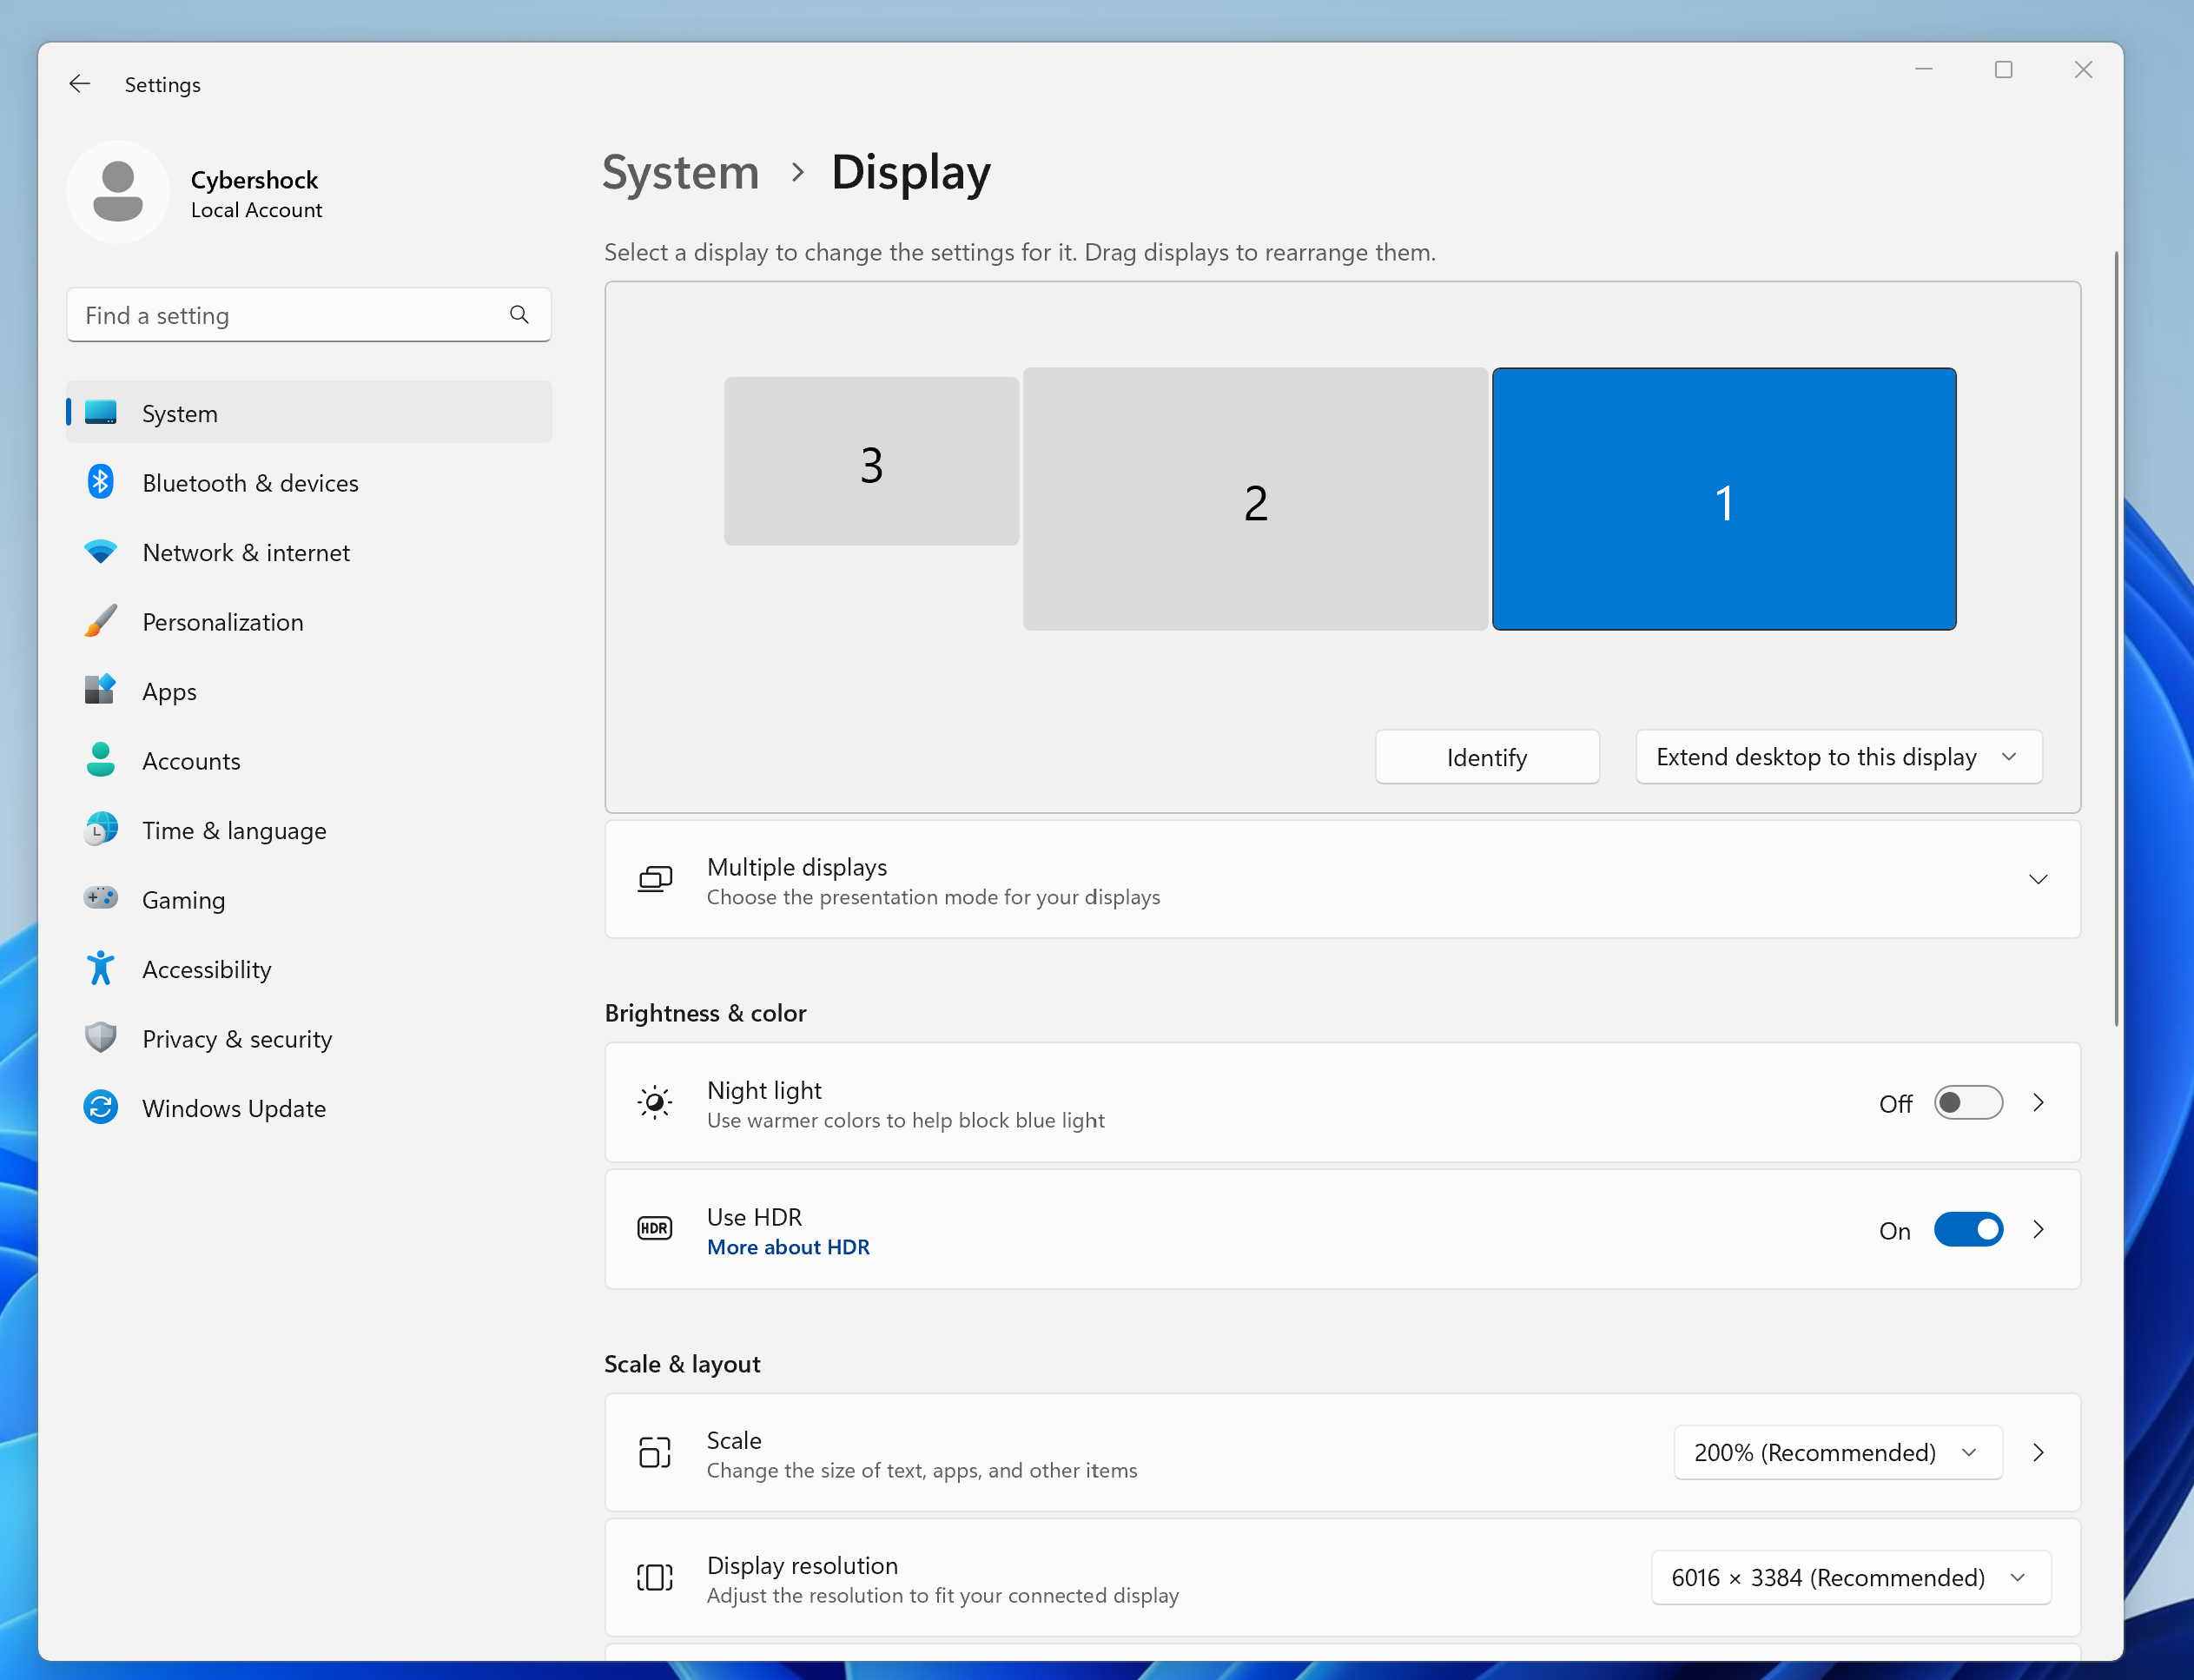
Task: Expand the Multiple displays section chevron
Action: [x=2038, y=880]
